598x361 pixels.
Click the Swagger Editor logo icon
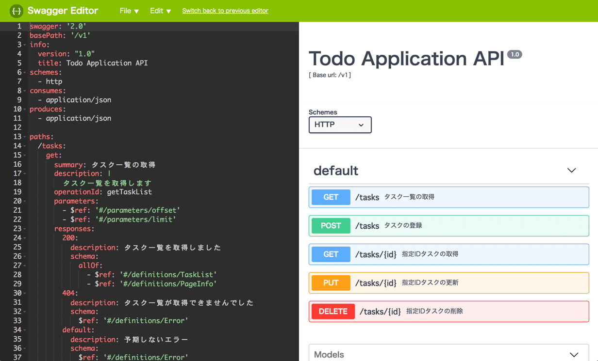coord(17,11)
